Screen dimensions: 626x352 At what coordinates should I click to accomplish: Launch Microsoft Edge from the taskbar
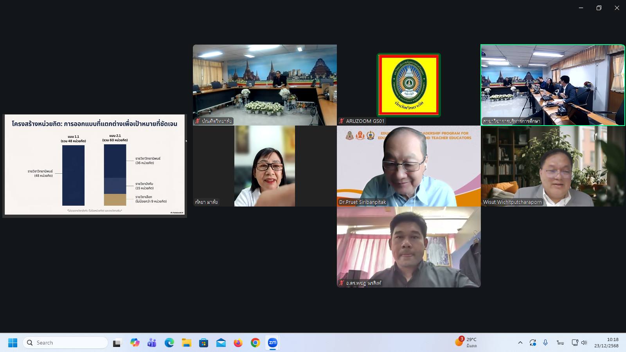point(169,343)
